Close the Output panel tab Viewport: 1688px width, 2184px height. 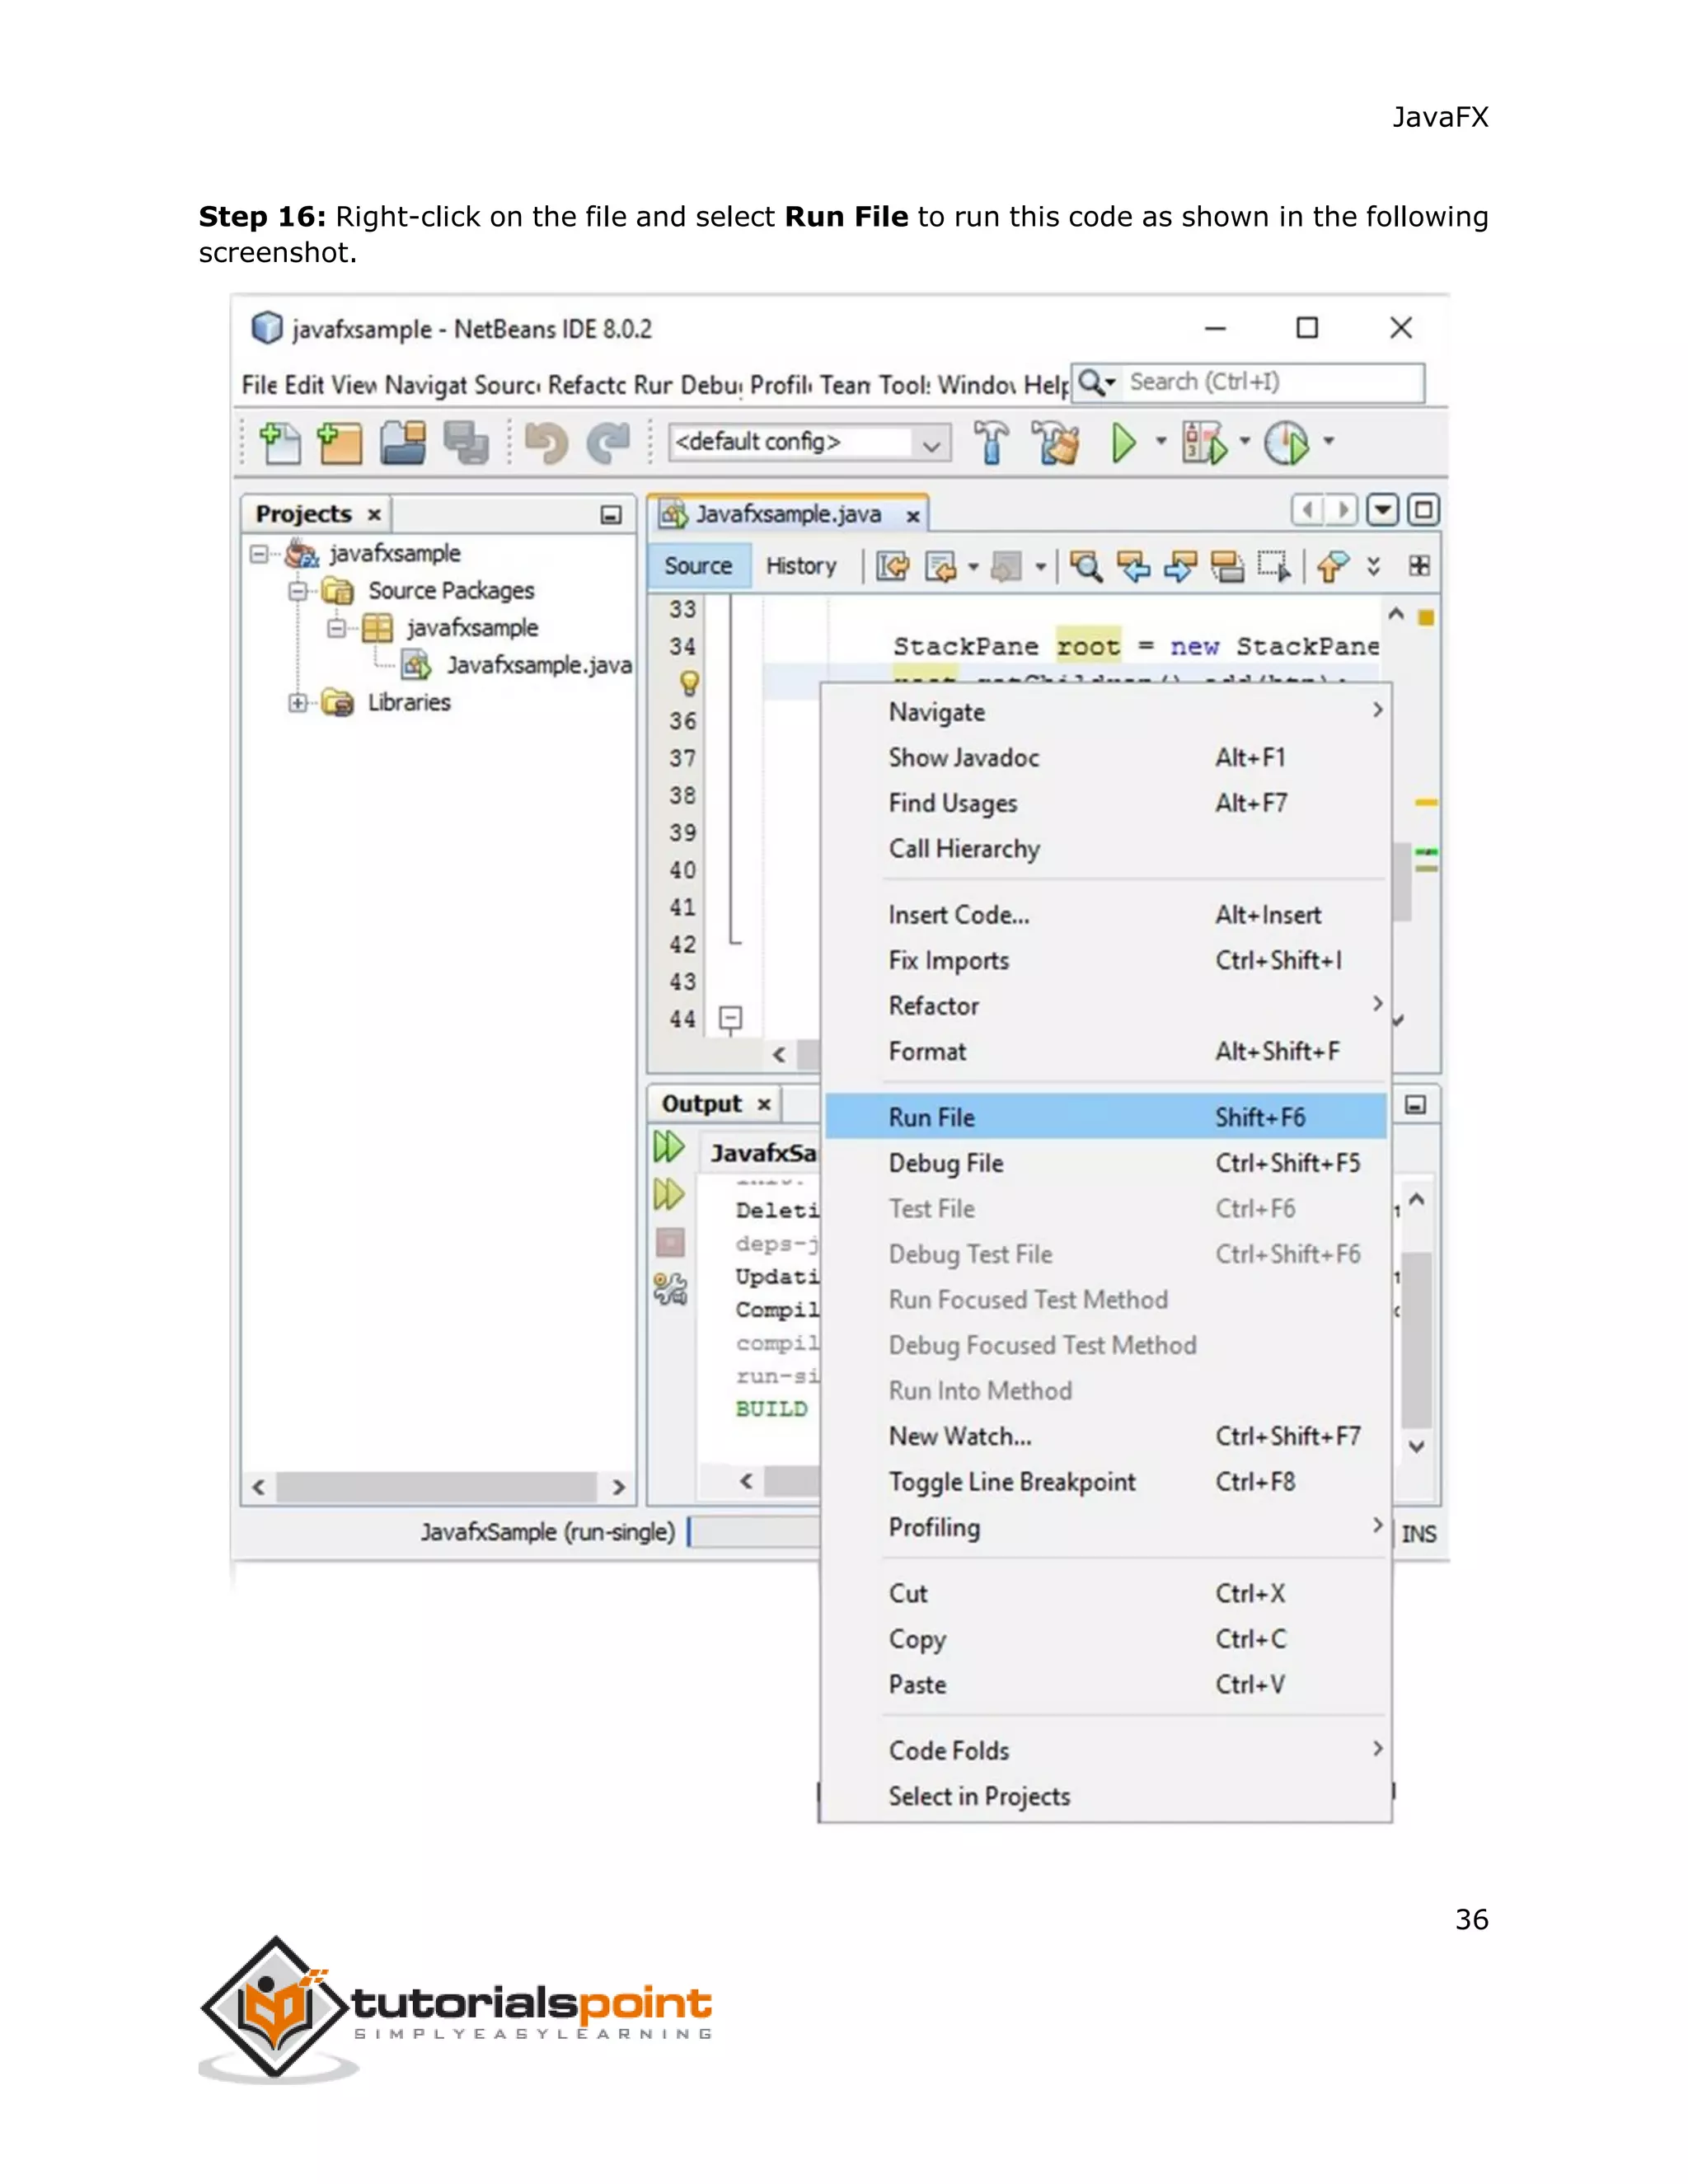tap(763, 1105)
